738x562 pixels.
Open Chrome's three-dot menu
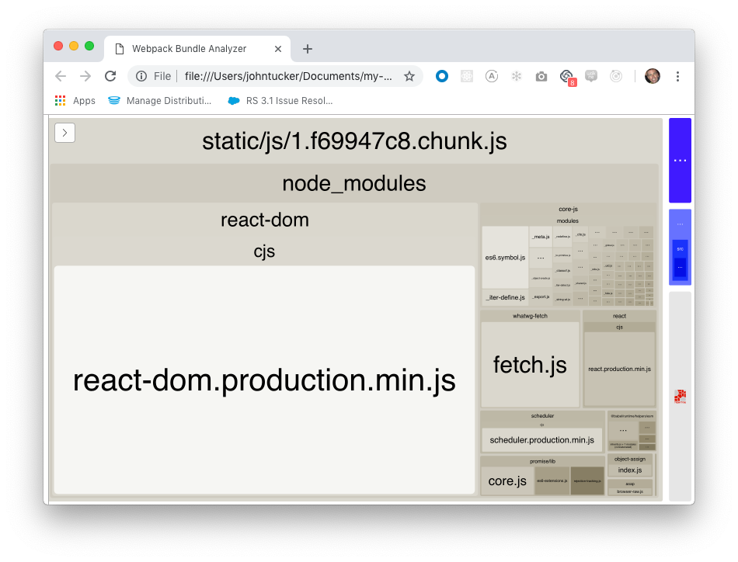coord(677,76)
